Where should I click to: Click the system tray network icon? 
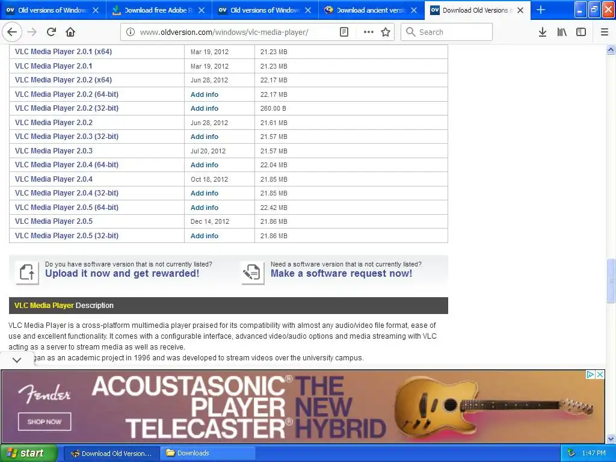click(x=571, y=453)
